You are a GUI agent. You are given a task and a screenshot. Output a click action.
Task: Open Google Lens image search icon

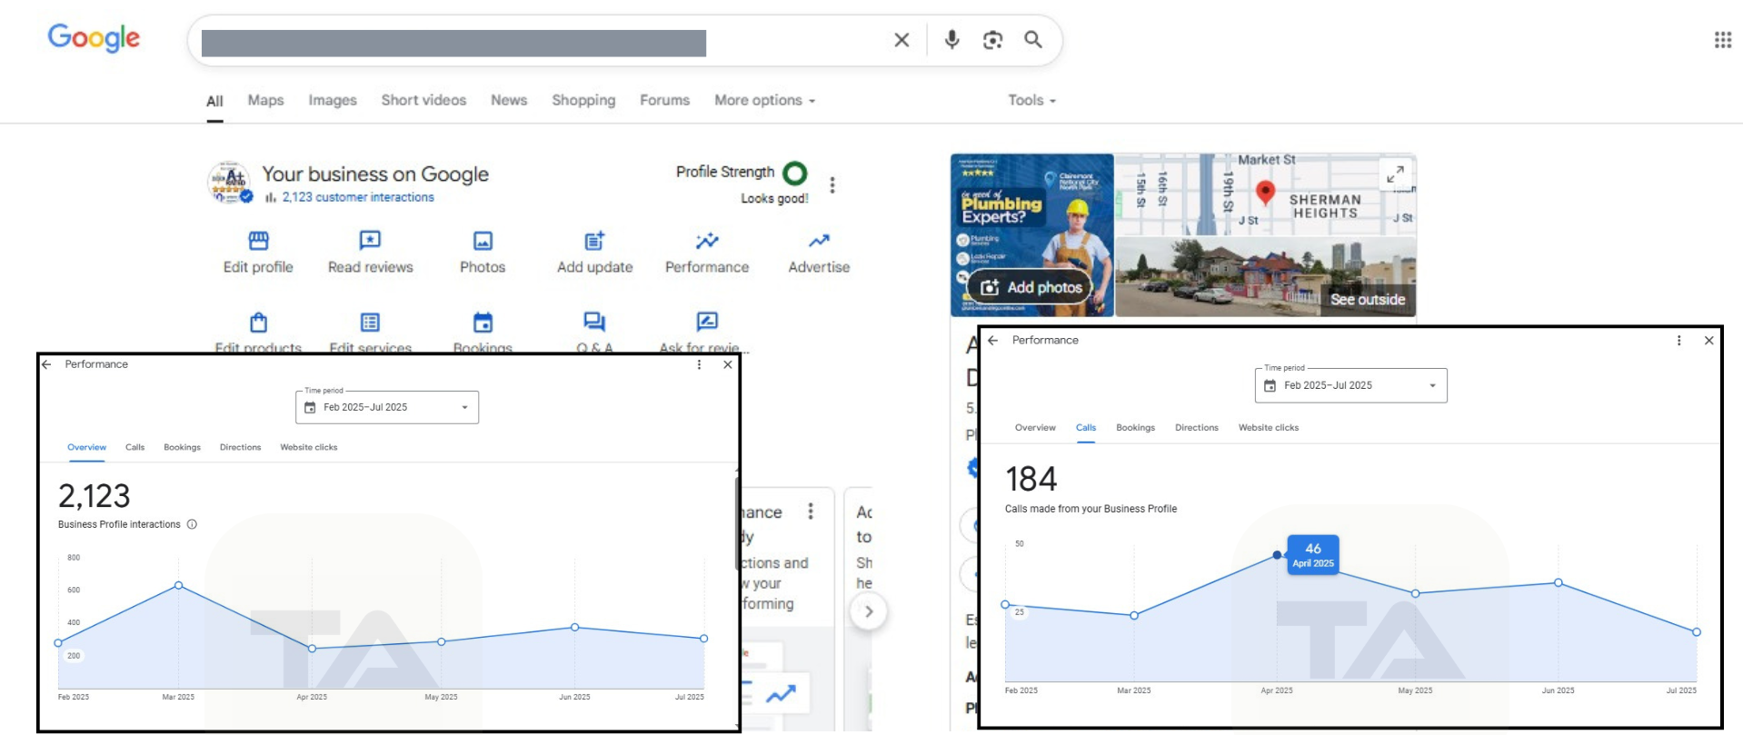[x=992, y=40]
